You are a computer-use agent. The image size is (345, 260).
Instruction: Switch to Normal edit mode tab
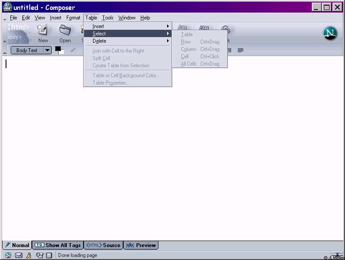point(17,245)
